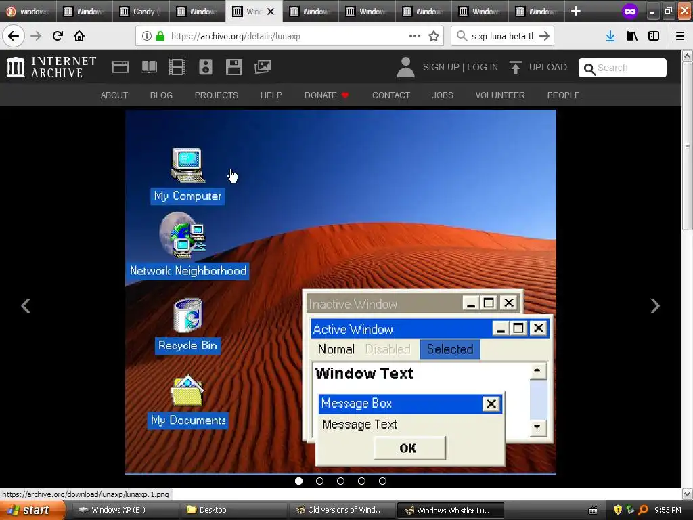Go back with the browser back arrow

point(14,36)
